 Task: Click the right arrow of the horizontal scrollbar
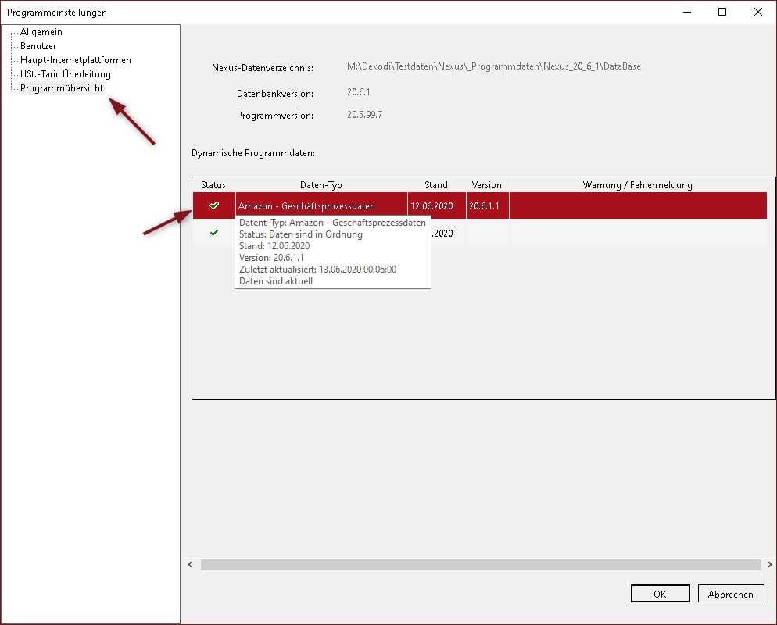(x=769, y=564)
